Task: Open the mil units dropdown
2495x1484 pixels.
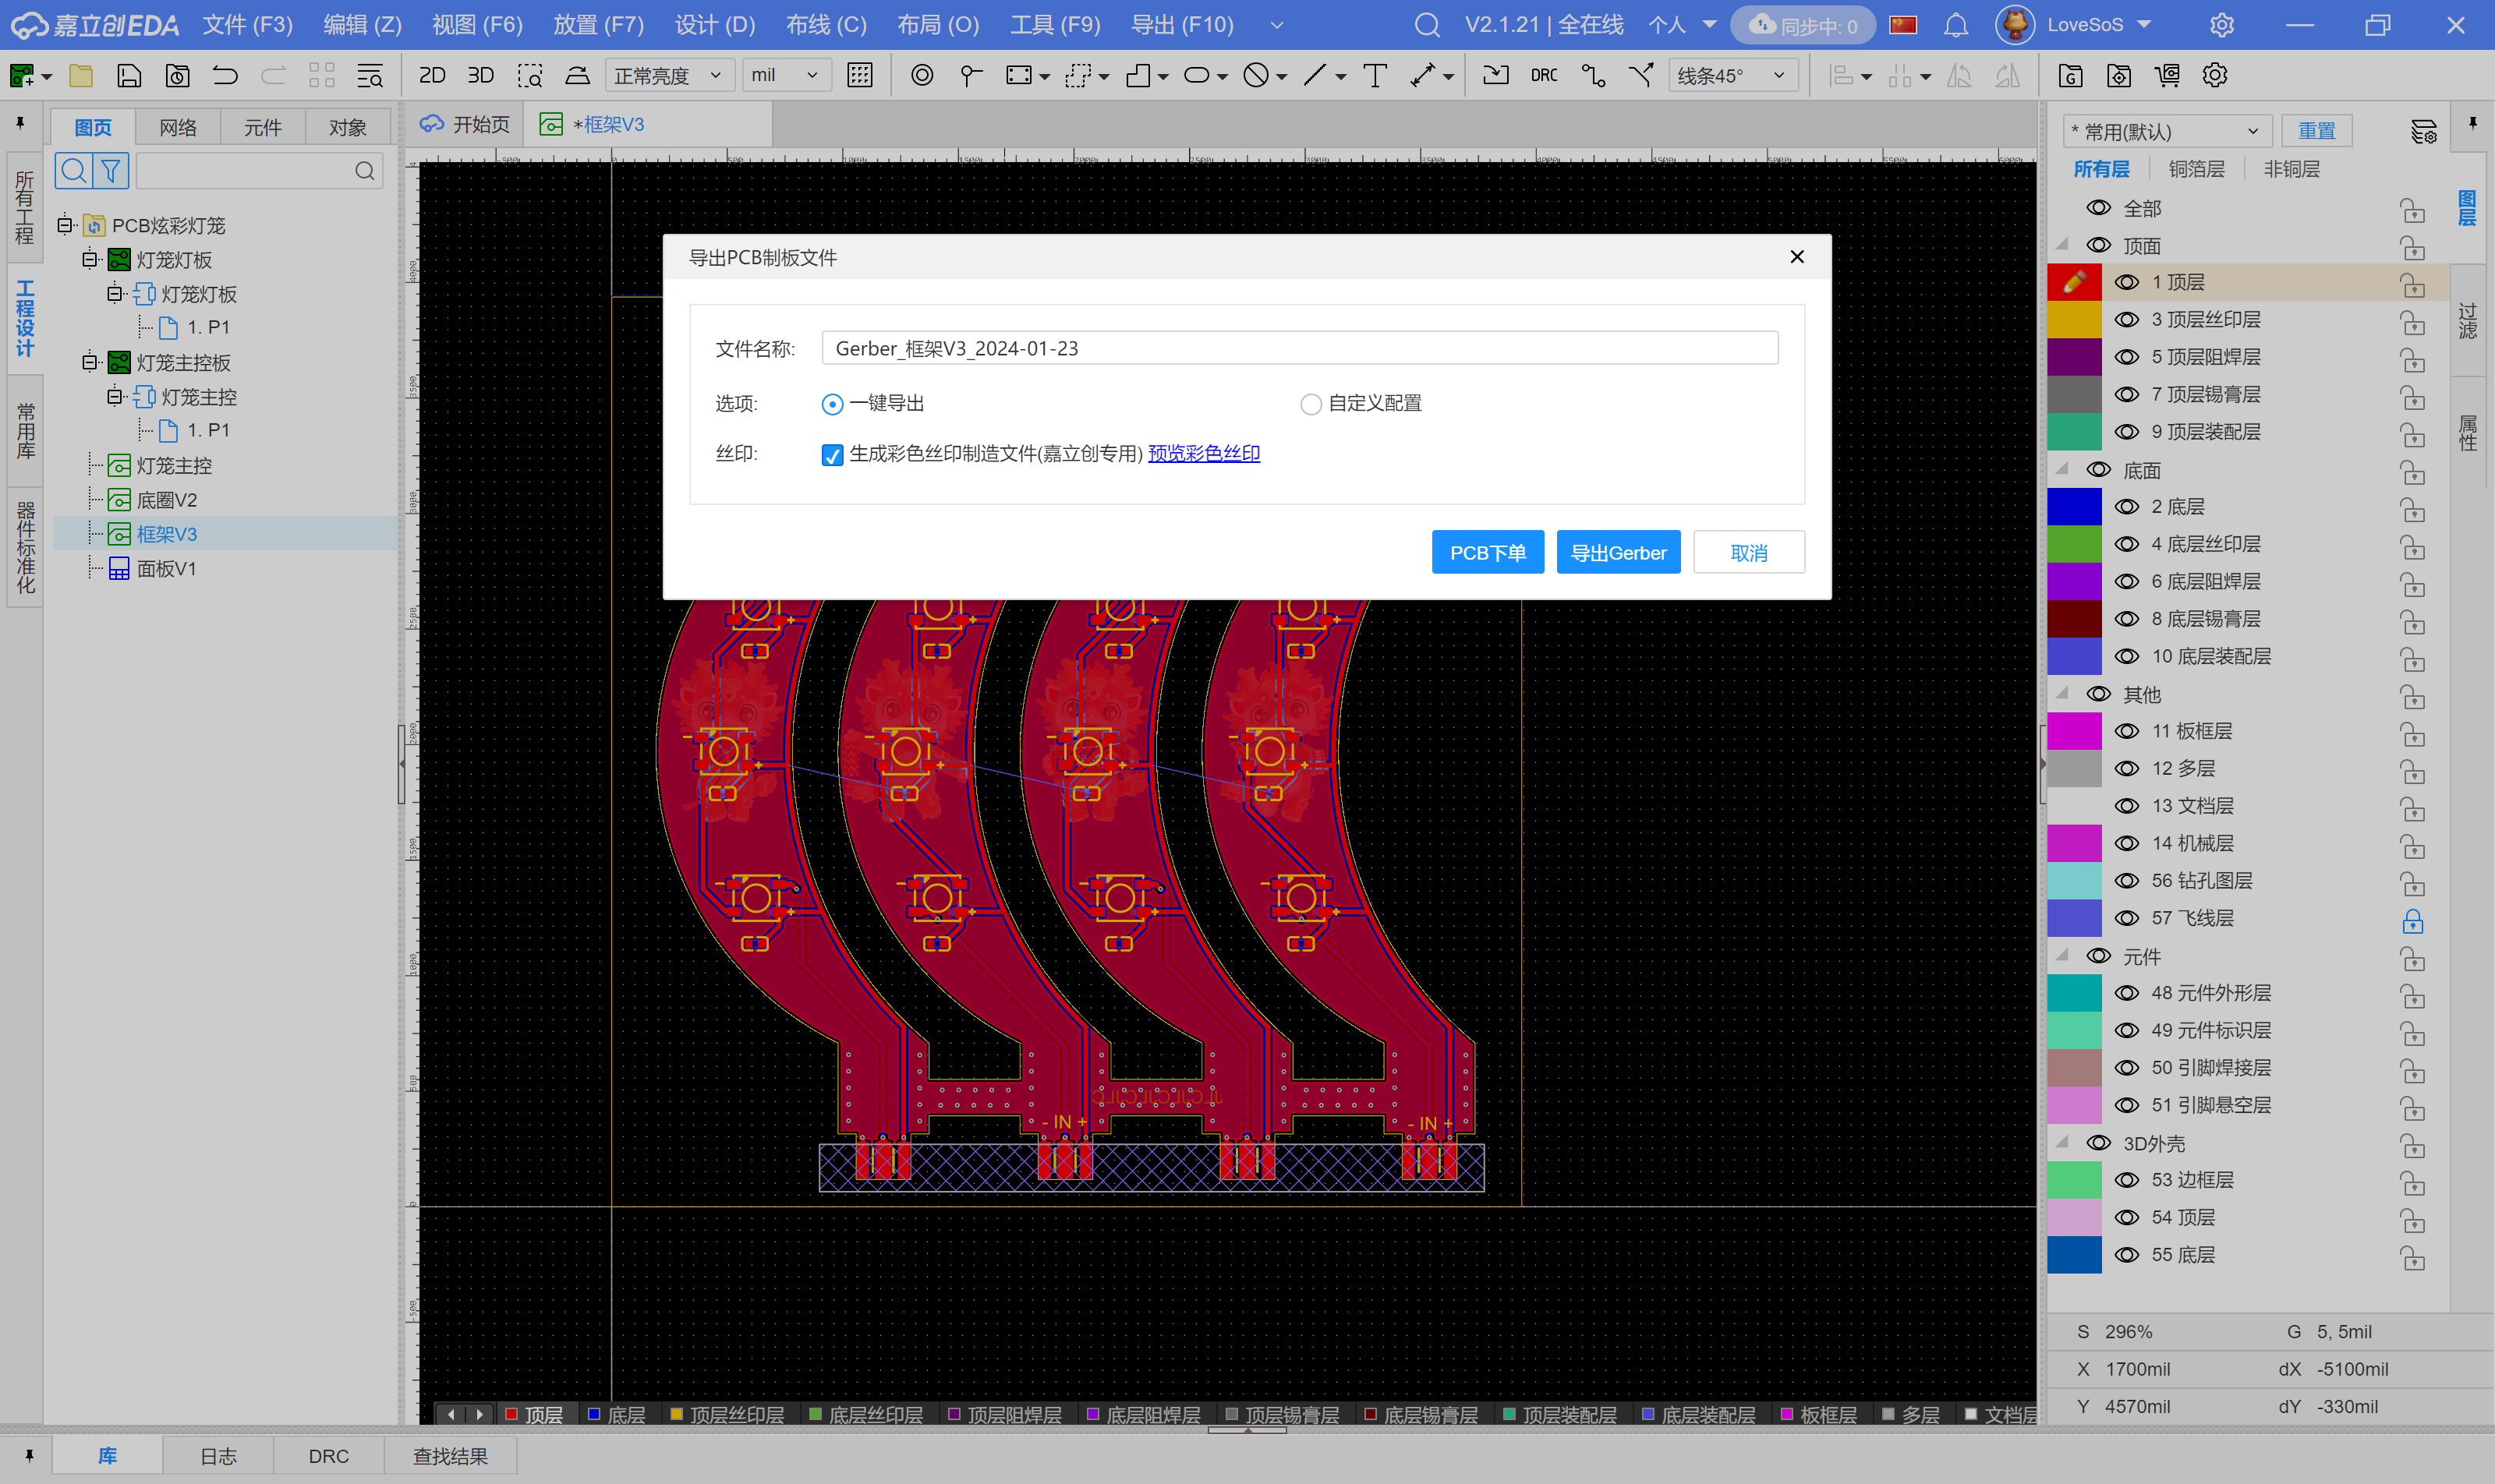Action: (785, 75)
